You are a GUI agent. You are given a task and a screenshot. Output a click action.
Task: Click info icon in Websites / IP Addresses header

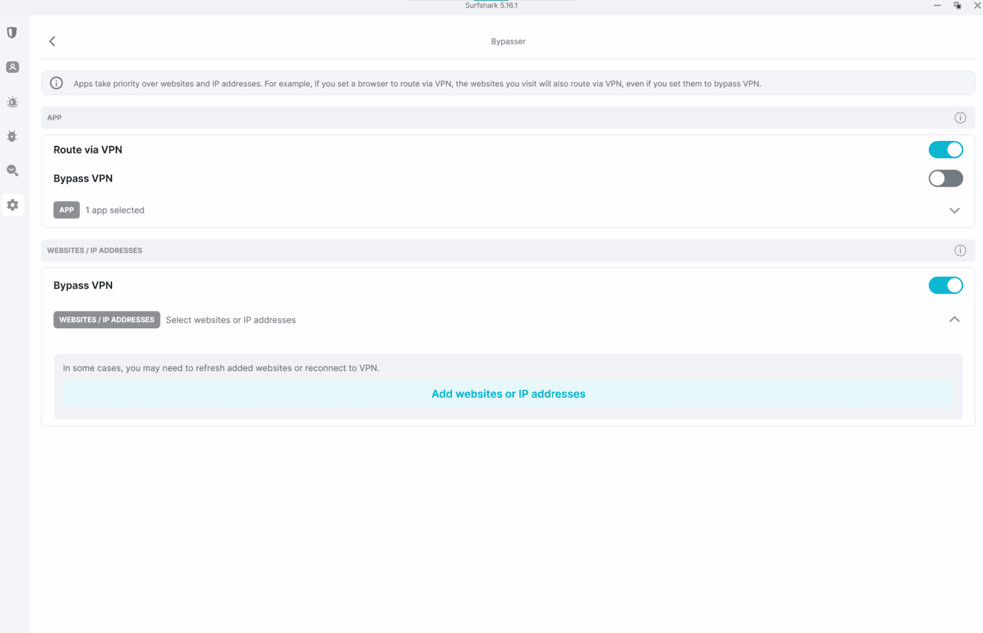click(x=960, y=250)
